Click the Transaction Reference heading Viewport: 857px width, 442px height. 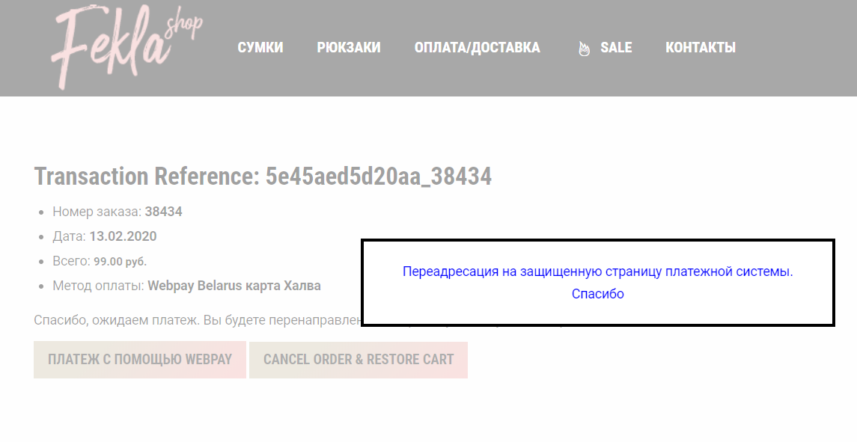coord(263,177)
